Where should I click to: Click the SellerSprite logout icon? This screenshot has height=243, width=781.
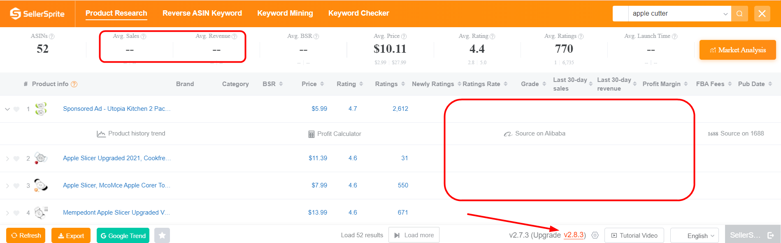[771, 235]
